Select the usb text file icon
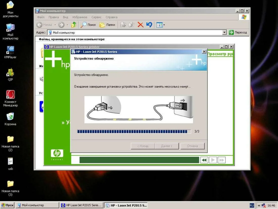The image size is (278, 209). (x=10, y=163)
